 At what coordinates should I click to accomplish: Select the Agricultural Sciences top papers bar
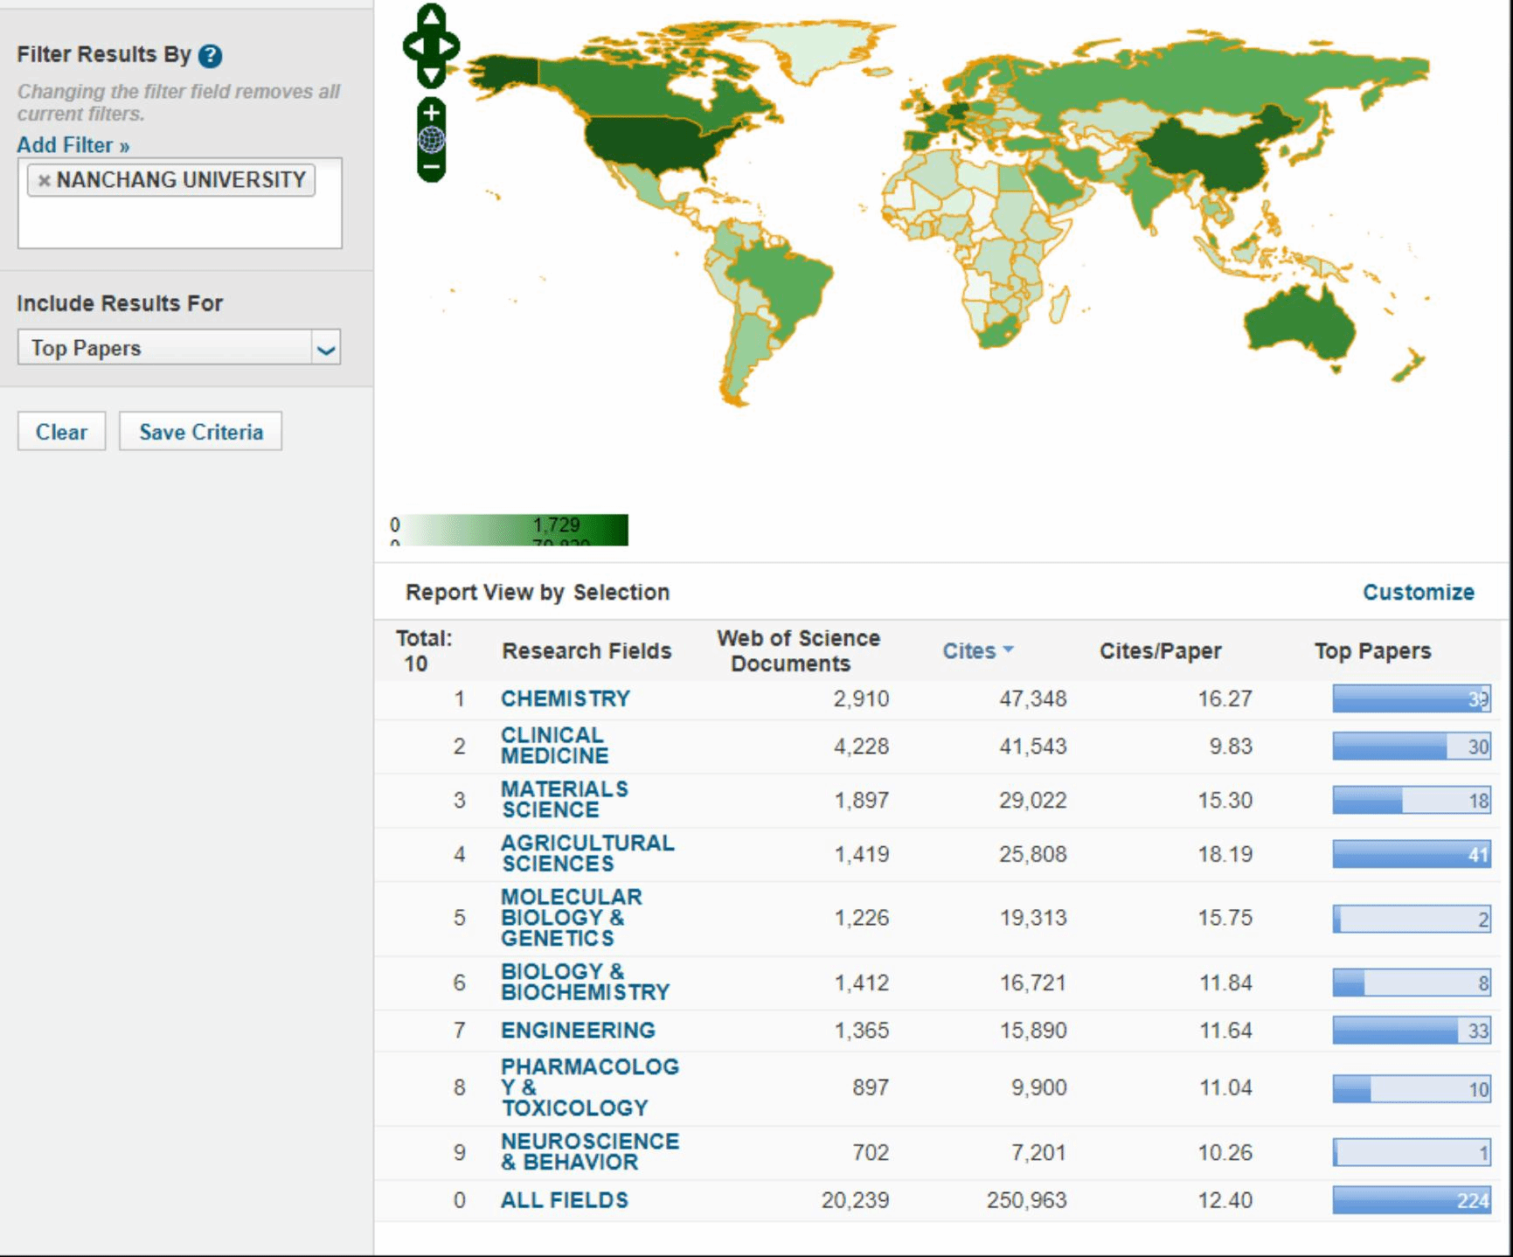coord(1411,854)
